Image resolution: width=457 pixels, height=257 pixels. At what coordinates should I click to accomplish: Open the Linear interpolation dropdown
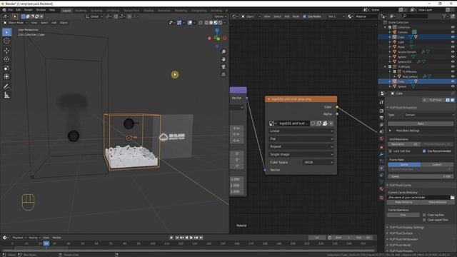pos(301,131)
